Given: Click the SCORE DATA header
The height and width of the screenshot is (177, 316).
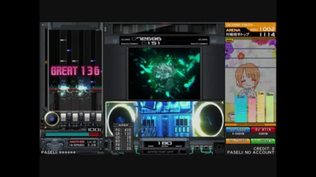Looking at the screenshot, I should tap(239, 25).
